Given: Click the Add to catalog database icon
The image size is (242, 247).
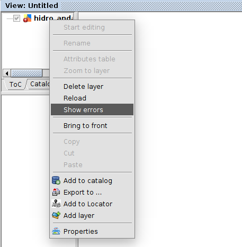Looking at the screenshot, I should (x=56, y=180).
